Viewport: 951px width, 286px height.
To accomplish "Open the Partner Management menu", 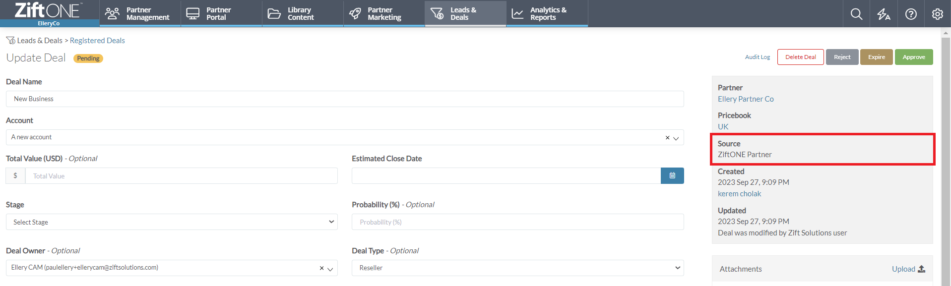I will (x=140, y=13).
